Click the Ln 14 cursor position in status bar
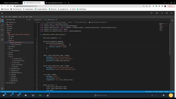The height and width of the screenshot is (99, 176). (x=148, y=92)
